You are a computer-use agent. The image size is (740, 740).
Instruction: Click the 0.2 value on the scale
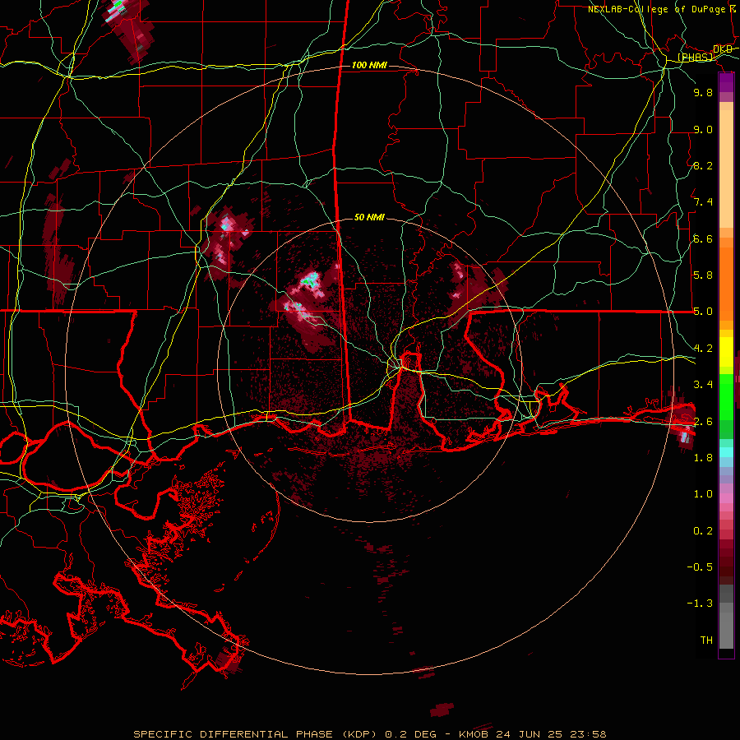tap(703, 531)
